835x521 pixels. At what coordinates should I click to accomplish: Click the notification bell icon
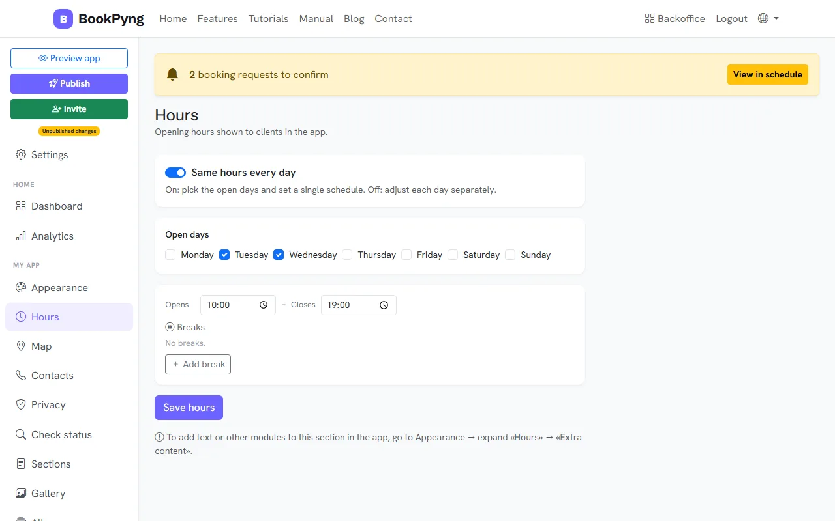pos(172,74)
